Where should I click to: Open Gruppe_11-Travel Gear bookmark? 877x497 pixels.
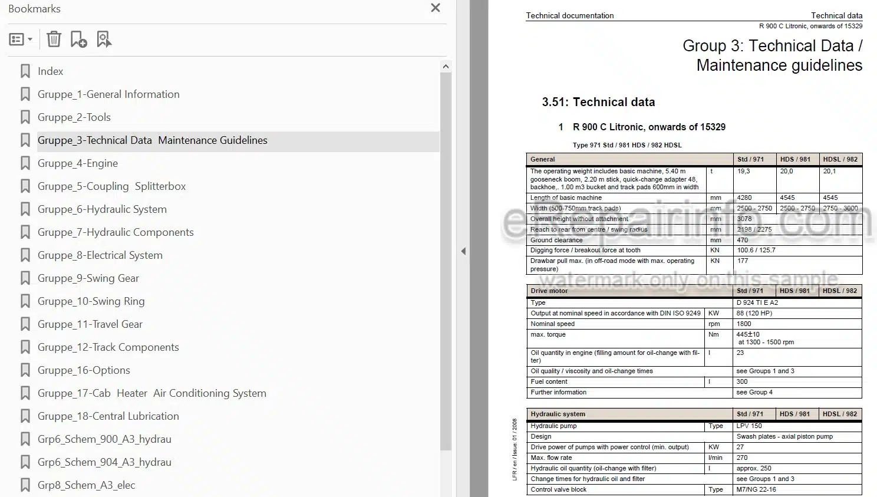tap(90, 324)
